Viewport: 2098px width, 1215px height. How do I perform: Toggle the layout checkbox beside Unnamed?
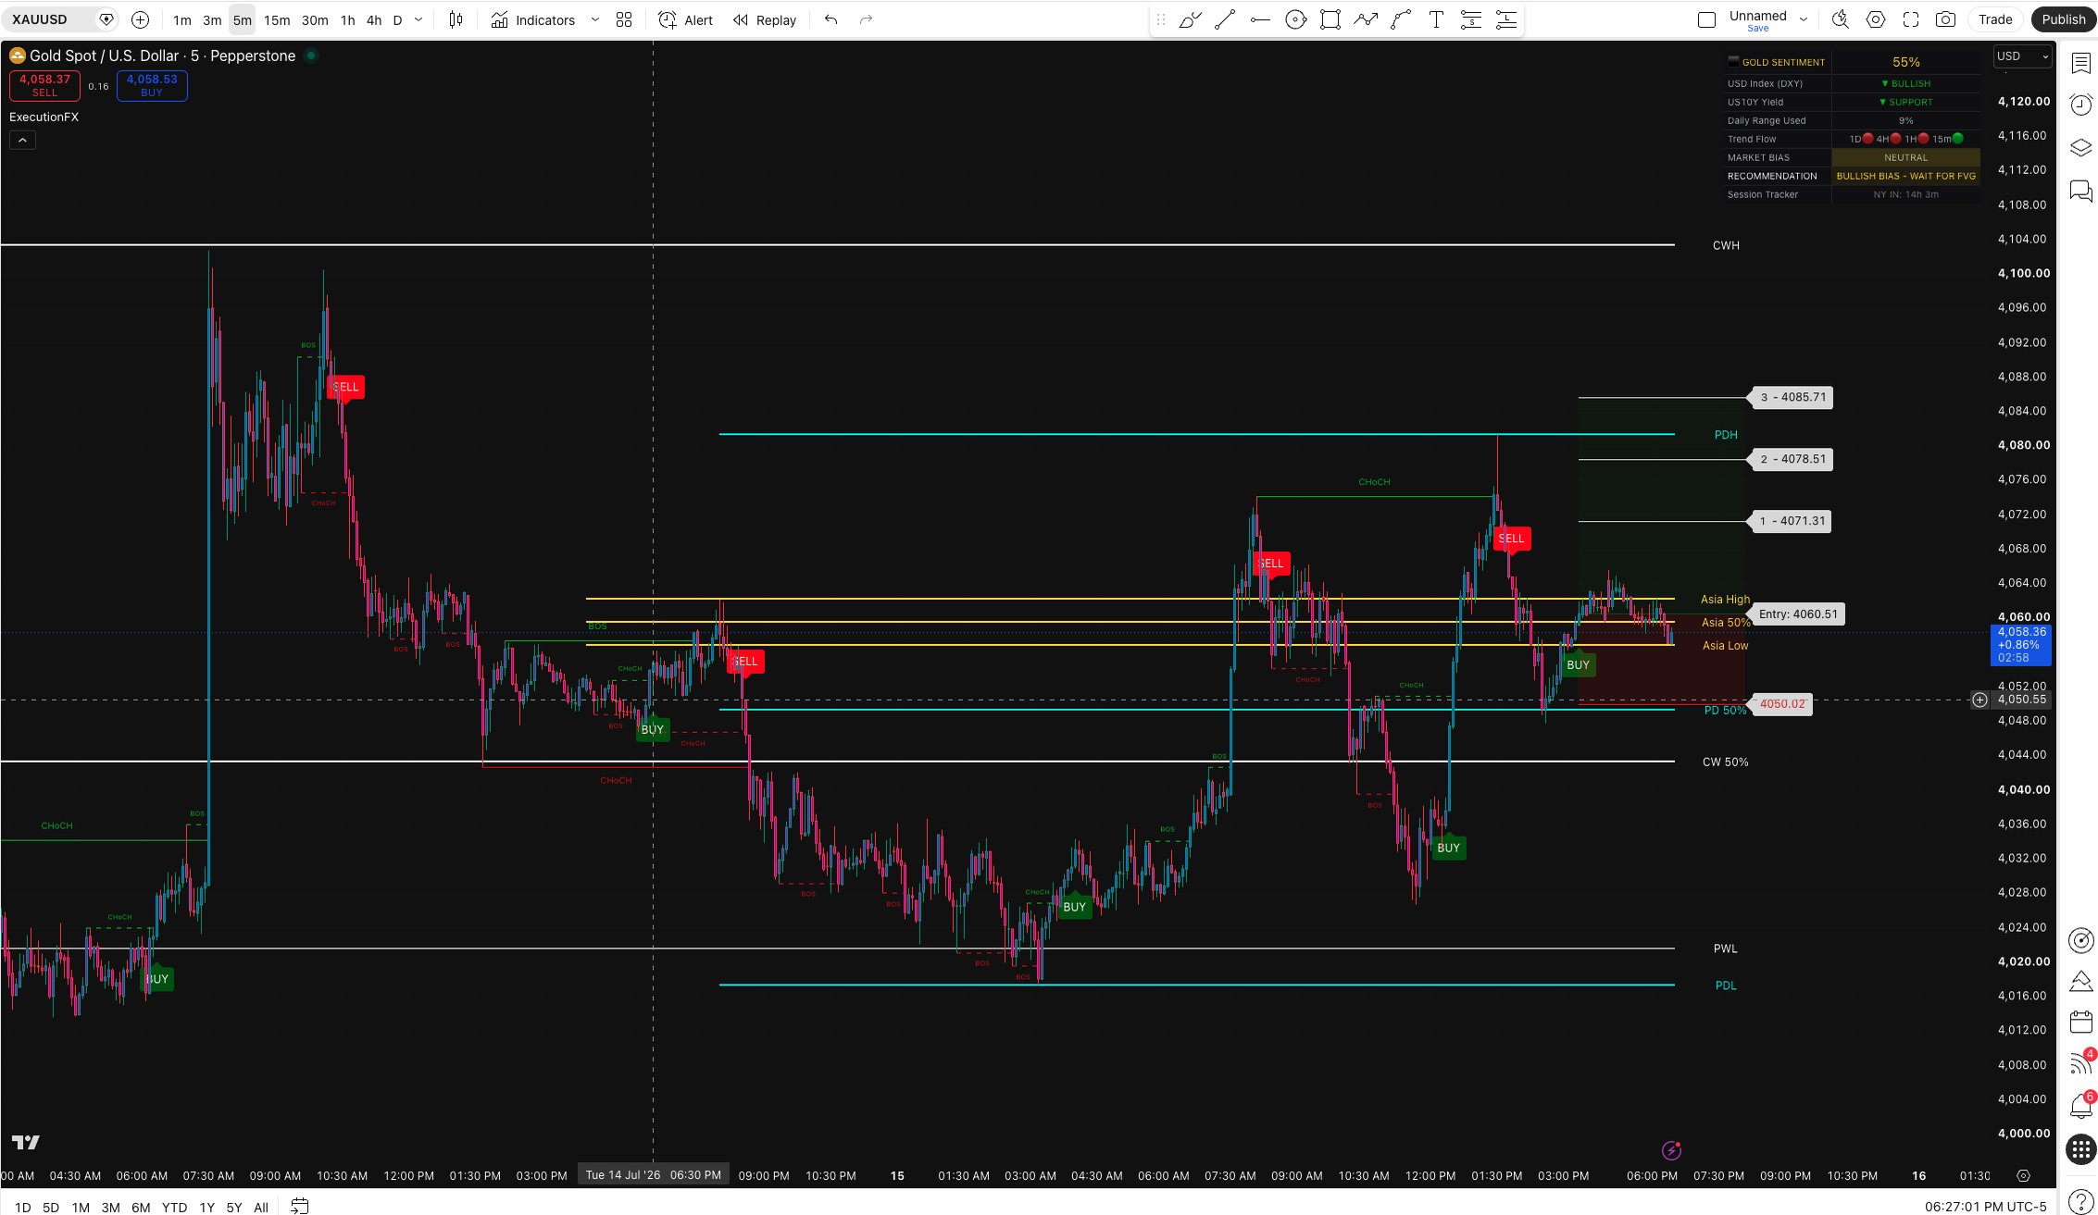pyautogui.click(x=1707, y=19)
